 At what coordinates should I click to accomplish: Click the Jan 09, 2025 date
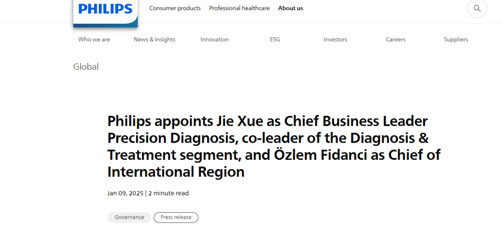(125, 193)
